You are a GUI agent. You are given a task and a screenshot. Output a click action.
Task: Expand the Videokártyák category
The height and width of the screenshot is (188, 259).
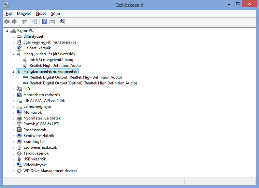pyautogui.click(x=14, y=165)
